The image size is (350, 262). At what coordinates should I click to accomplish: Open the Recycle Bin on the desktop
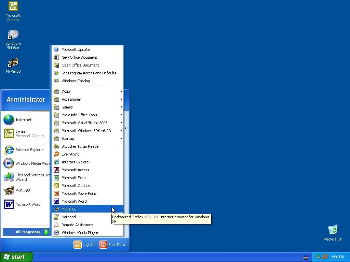333,233
